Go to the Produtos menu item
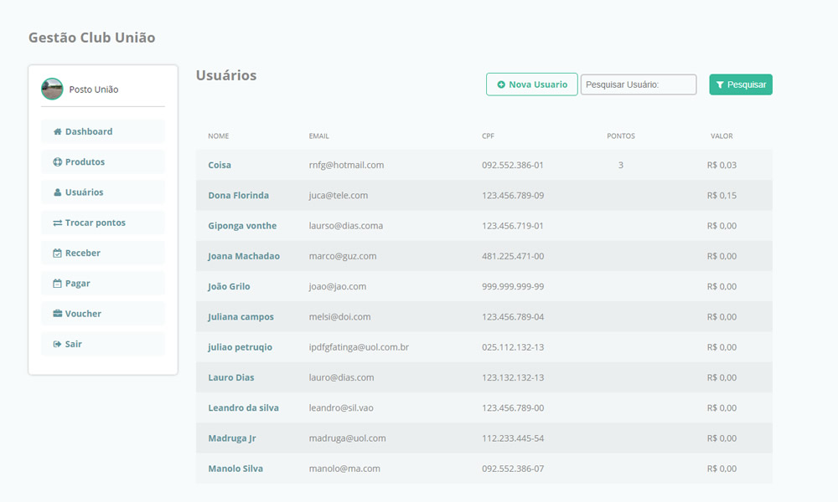 85,162
